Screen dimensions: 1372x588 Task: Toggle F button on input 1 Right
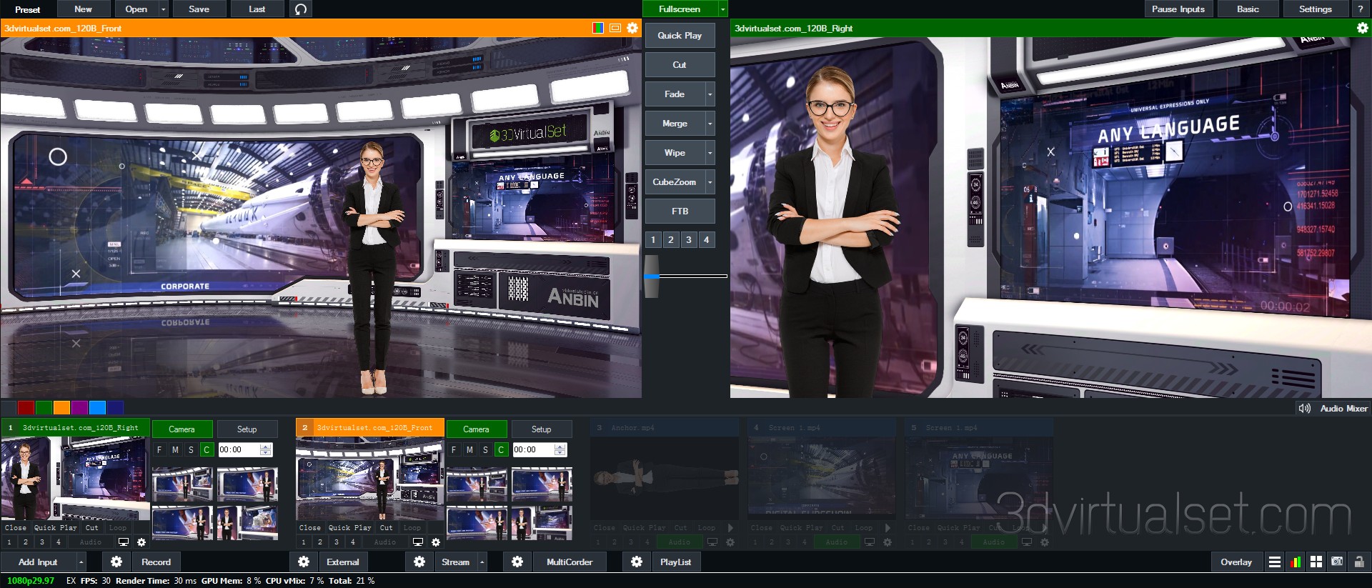pos(159,449)
